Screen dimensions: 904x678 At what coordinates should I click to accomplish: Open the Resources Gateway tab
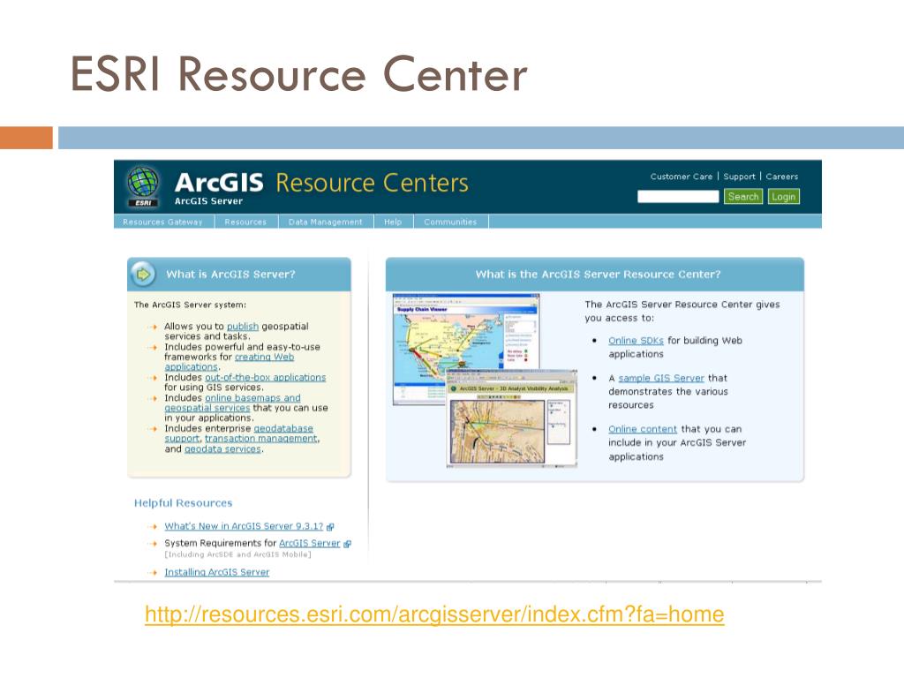162,222
